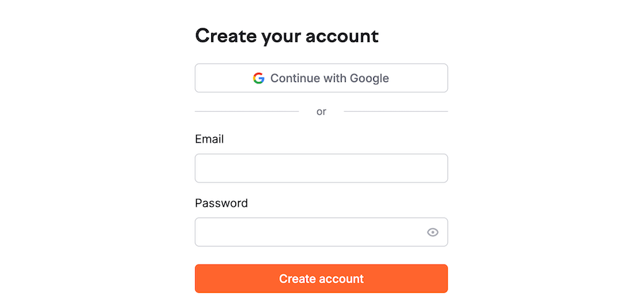Screen dimensions: 621x306
Task: Click the Email field label
Action: pos(209,139)
